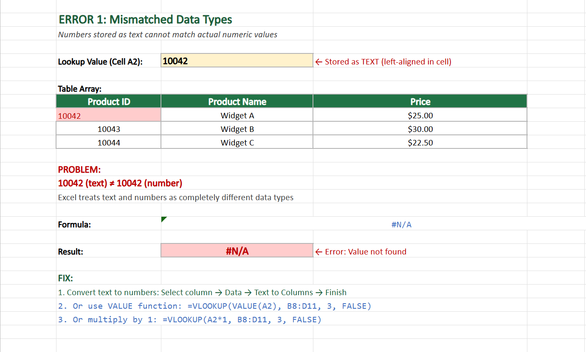Click the 'Price' header cell
This screenshot has width=586, height=352.
click(x=420, y=102)
